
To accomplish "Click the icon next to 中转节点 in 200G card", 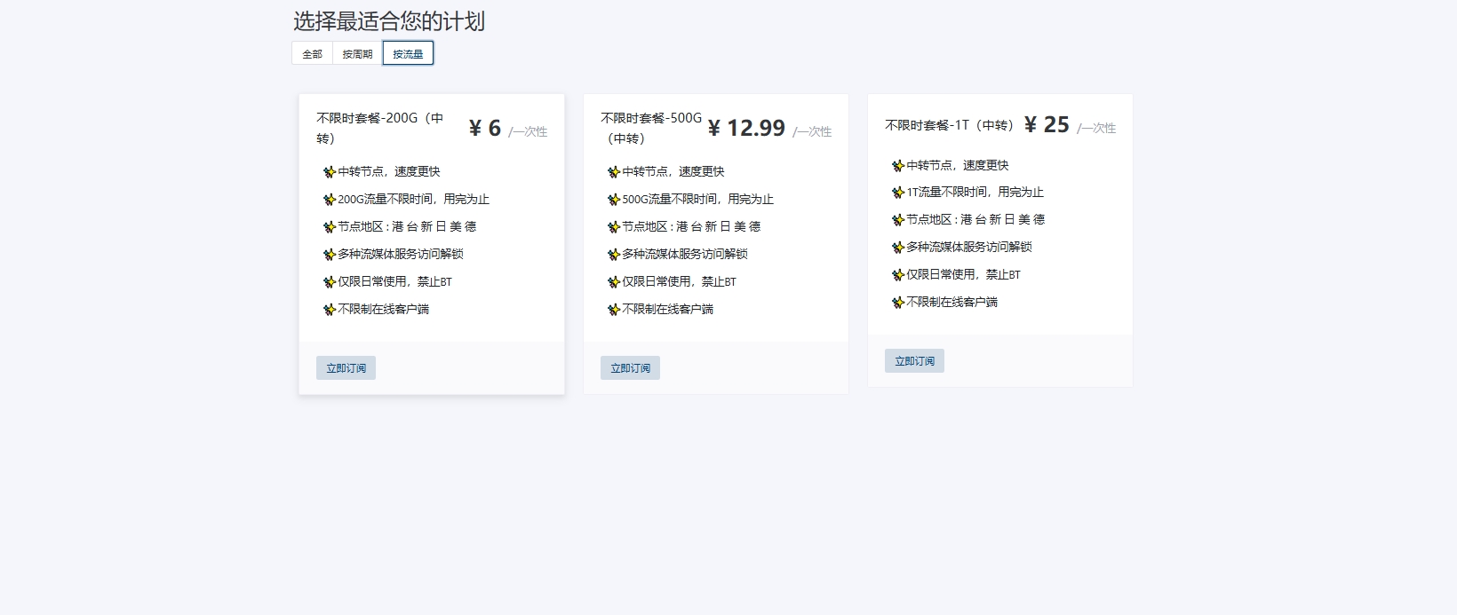I will 330,172.
